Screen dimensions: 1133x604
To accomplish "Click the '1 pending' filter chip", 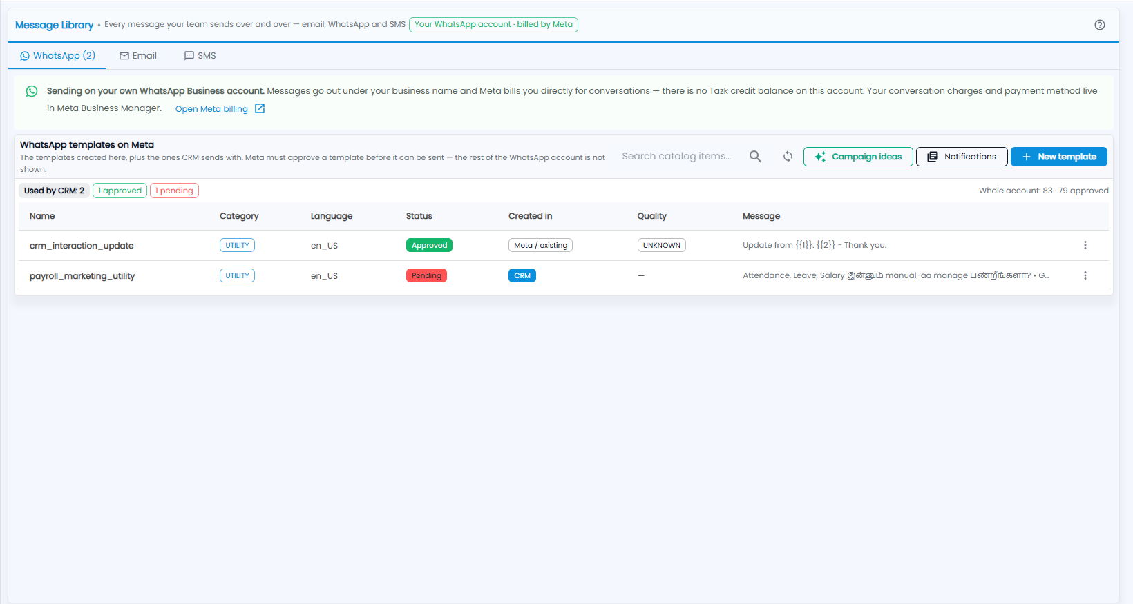I will click(174, 191).
